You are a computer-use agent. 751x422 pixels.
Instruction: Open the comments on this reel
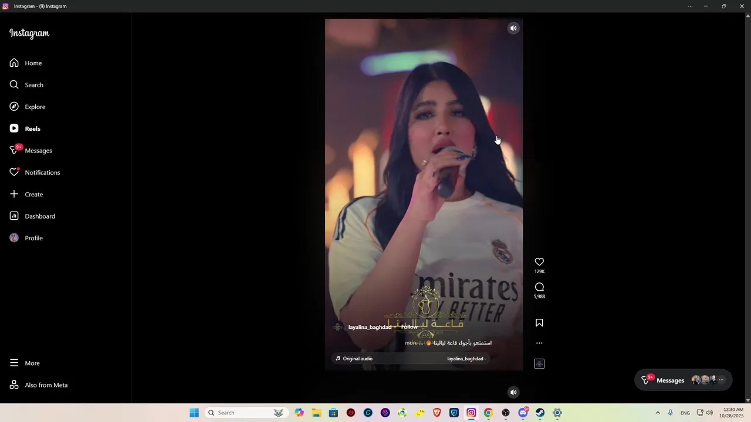click(x=539, y=287)
